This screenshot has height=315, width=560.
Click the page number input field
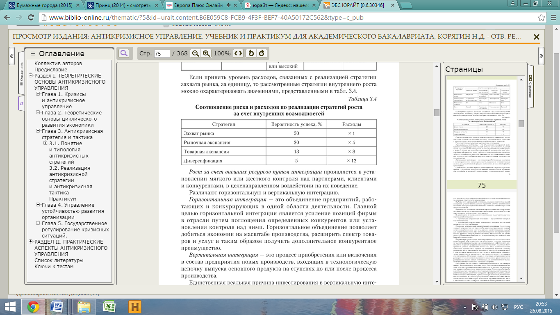click(162, 54)
